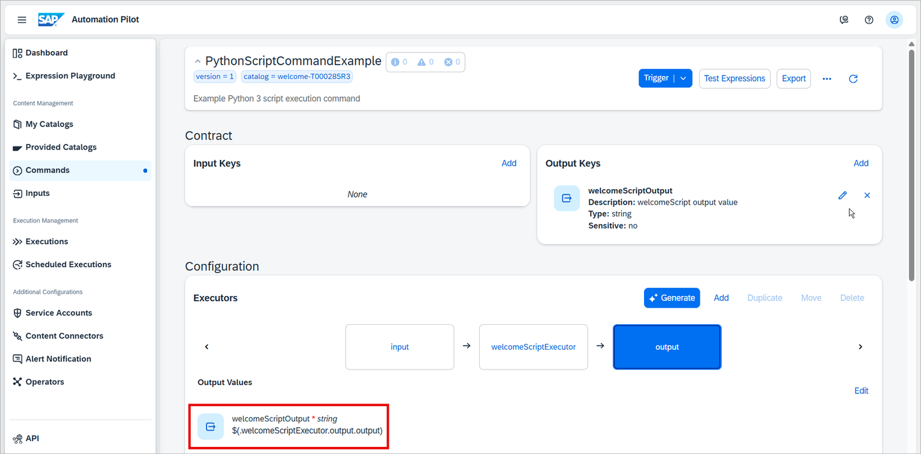Navigate executors right with arrow
The width and height of the screenshot is (921, 454).
(x=860, y=347)
